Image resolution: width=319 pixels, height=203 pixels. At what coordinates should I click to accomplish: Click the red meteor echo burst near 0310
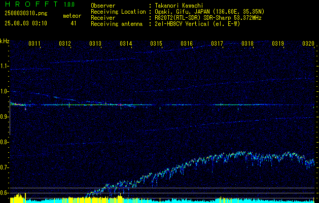pyautogui.click(x=18, y=104)
